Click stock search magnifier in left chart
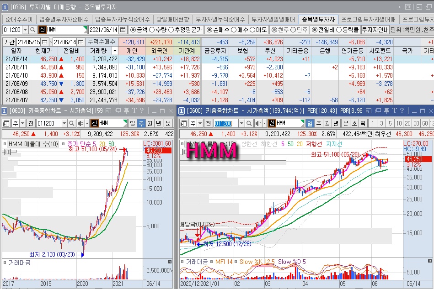Image resolution: width=434 pixels, height=289 pixels. click(x=71, y=123)
